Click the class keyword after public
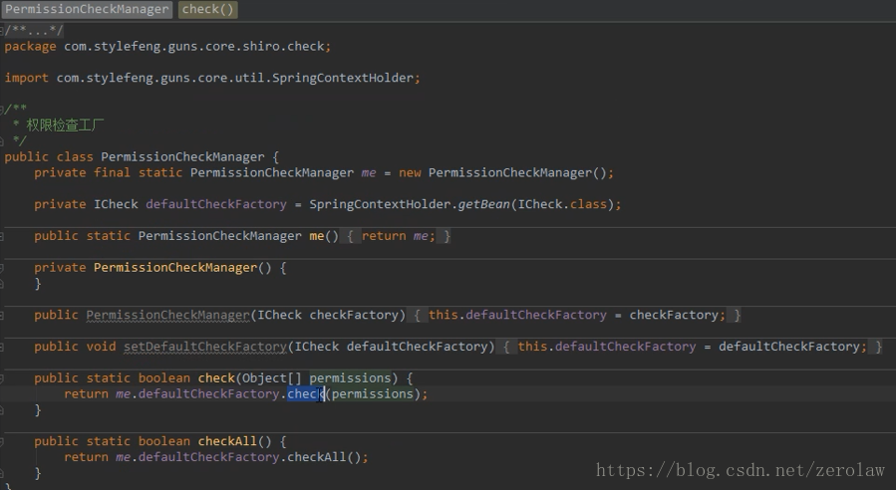The height and width of the screenshot is (490, 896). 75,156
